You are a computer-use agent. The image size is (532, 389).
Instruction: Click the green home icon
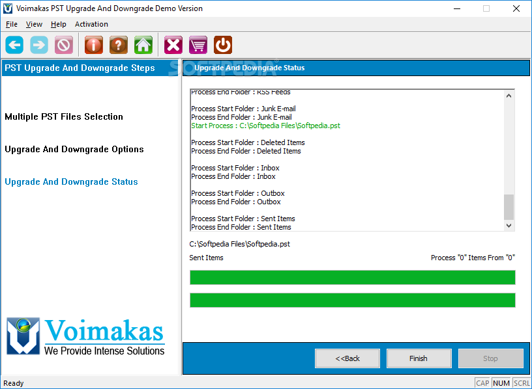[143, 45]
